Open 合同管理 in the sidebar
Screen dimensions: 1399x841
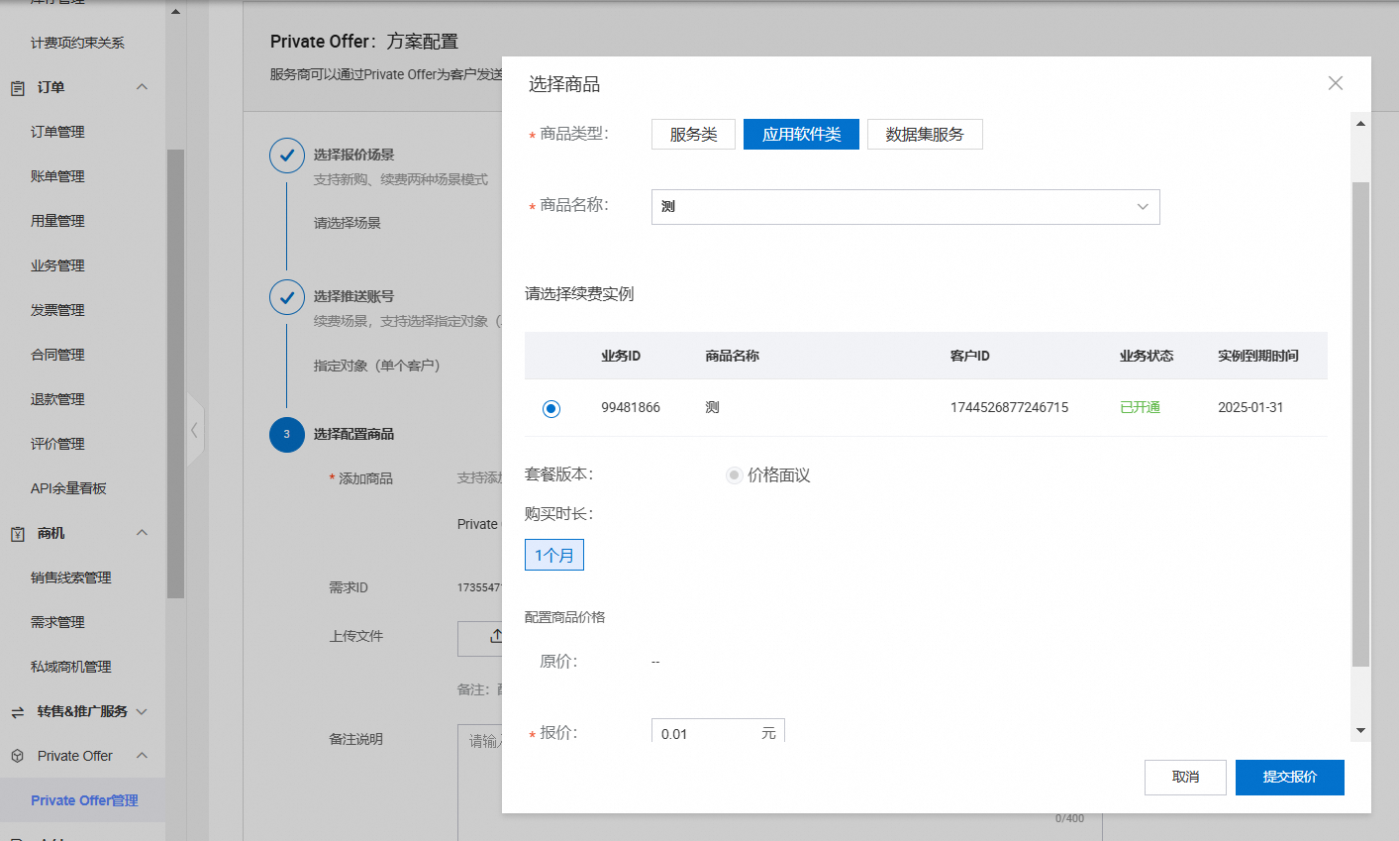coord(57,355)
